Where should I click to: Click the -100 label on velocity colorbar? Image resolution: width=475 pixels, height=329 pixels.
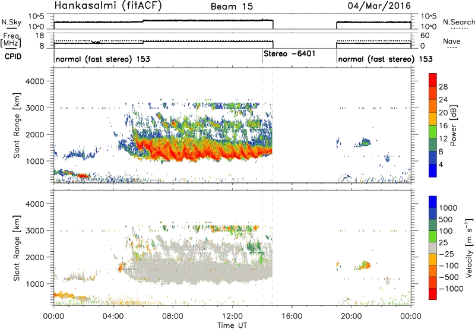[449, 265]
